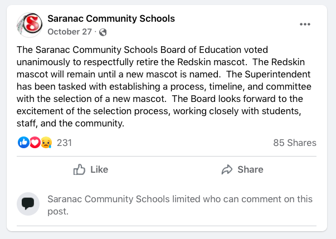Open the three-dot post options menu
Image resolution: width=336 pixels, height=239 pixels.
pyautogui.click(x=305, y=25)
